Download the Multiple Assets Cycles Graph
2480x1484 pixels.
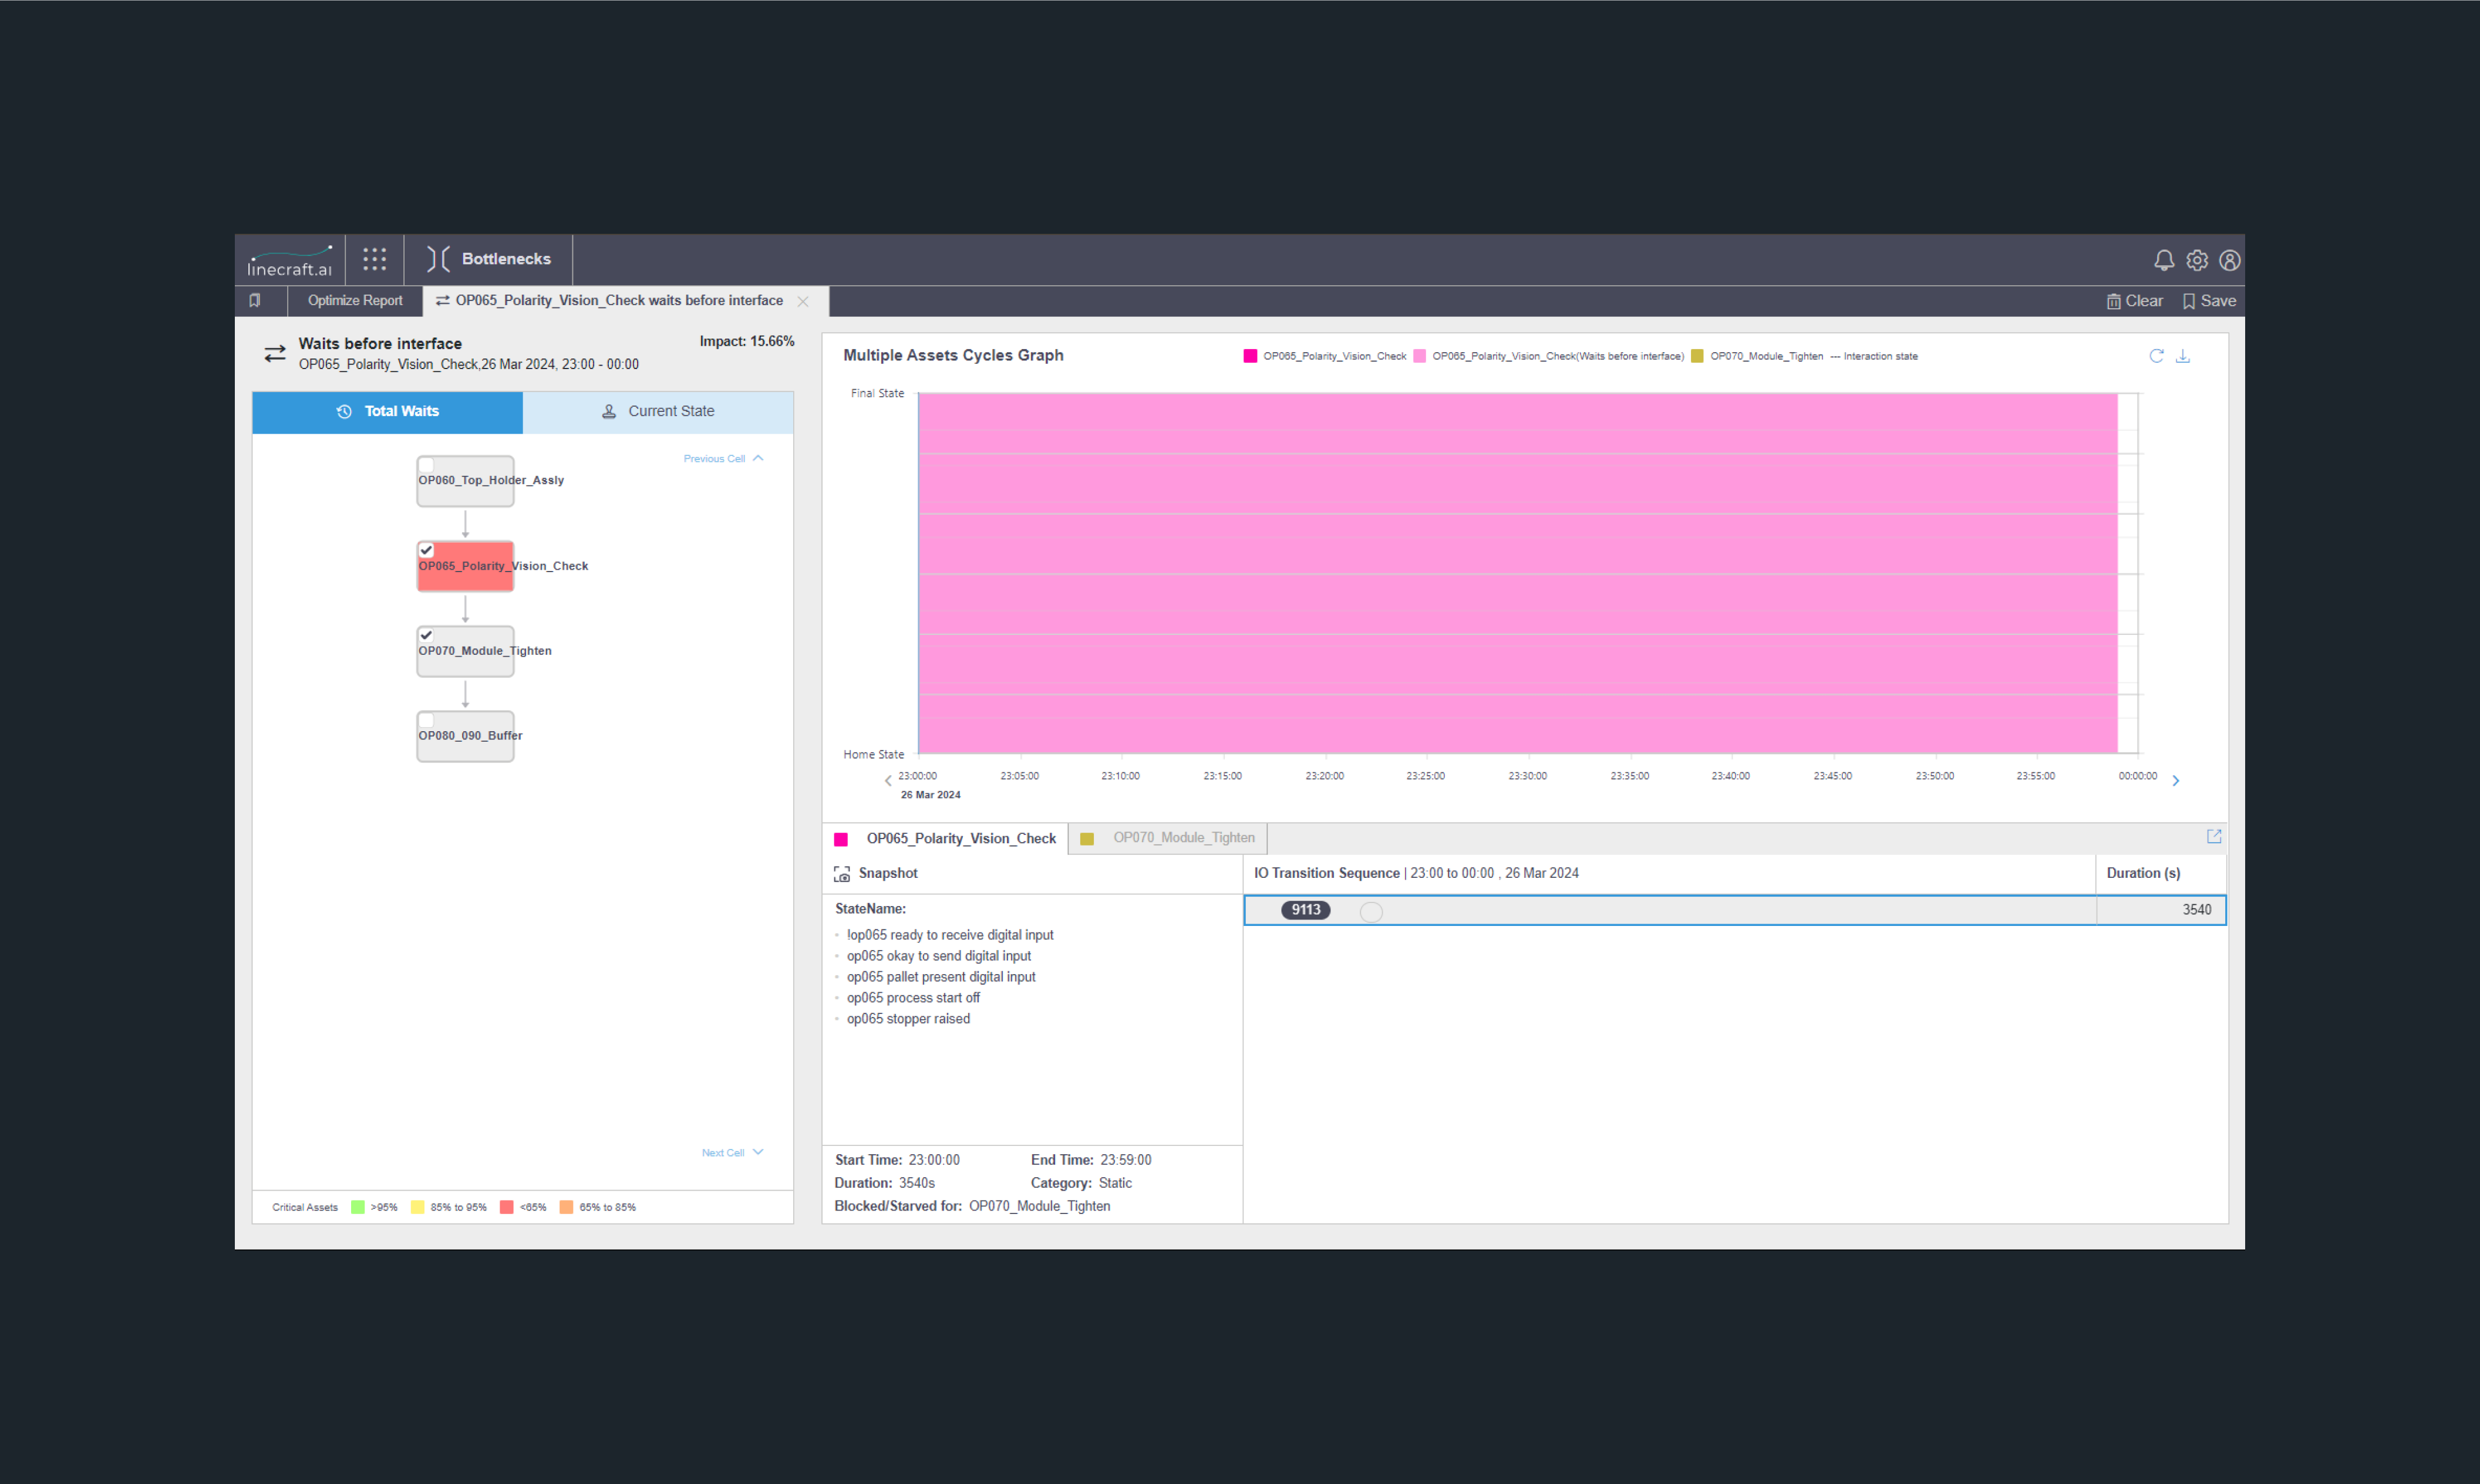2183,356
